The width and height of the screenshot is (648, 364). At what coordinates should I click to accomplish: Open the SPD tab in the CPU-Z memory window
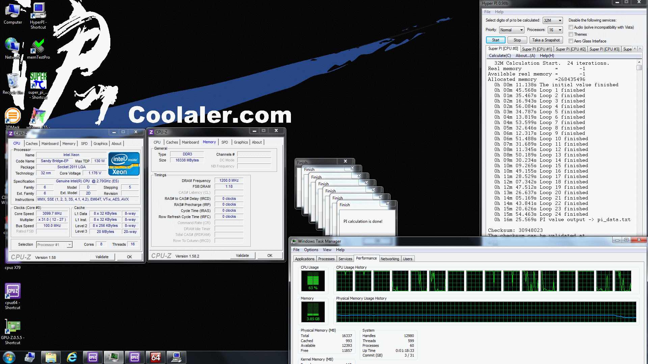pyautogui.click(x=224, y=142)
